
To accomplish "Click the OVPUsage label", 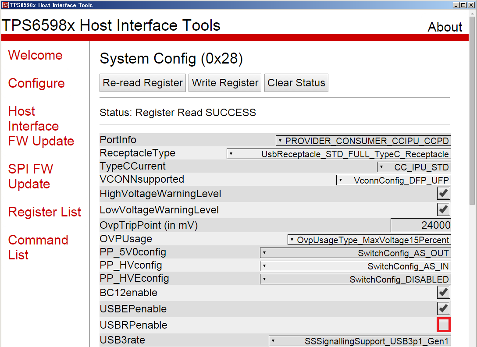I will (x=126, y=239).
